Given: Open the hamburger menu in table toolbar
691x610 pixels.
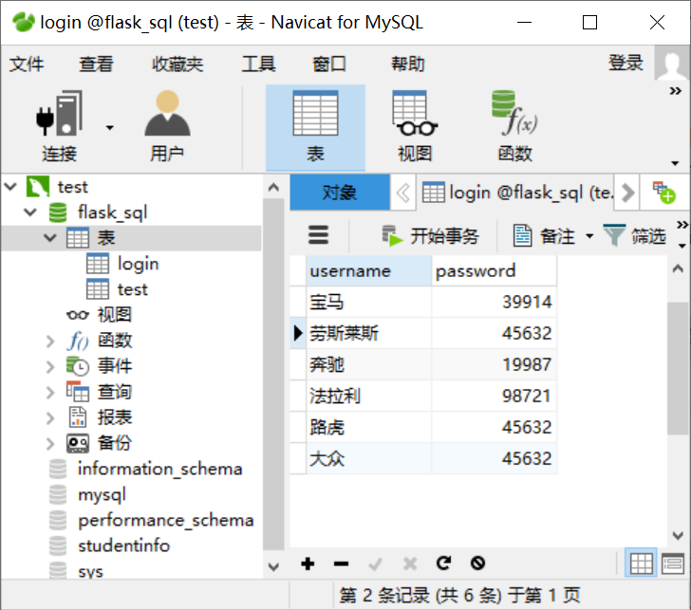Looking at the screenshot, I should [318, 234].
